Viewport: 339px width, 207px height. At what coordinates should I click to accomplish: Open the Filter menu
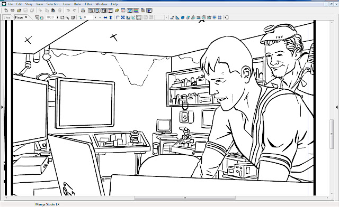(x=88, y=4)
